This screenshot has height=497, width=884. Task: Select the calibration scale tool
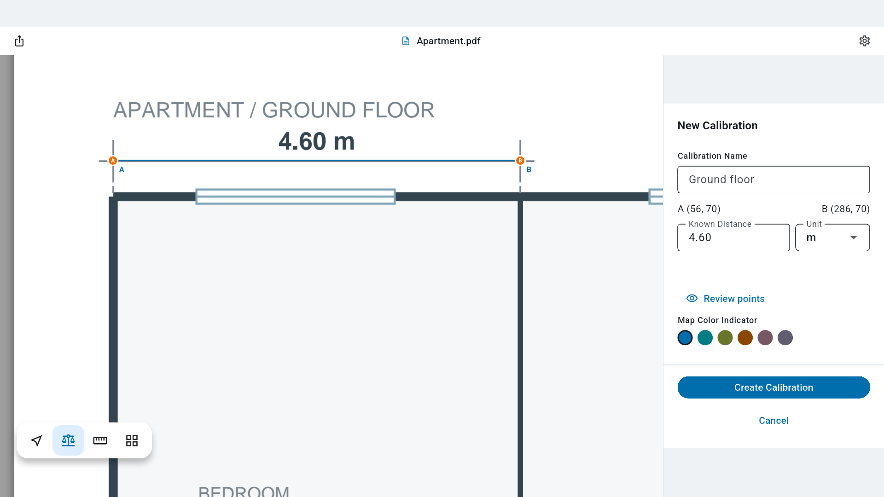coord(68,440)
